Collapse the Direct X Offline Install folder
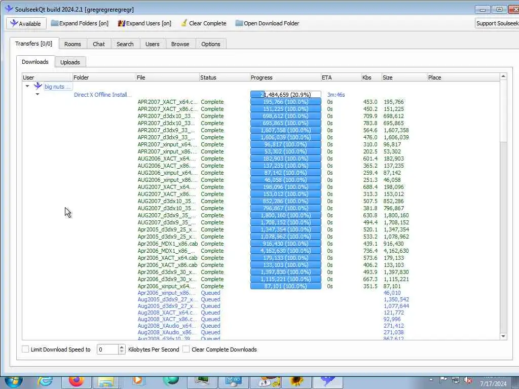Viewport: 519px width, 389px height. click(38, 94)
